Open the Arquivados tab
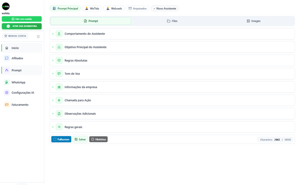This screenshot has height=185, width=296. 138,8
